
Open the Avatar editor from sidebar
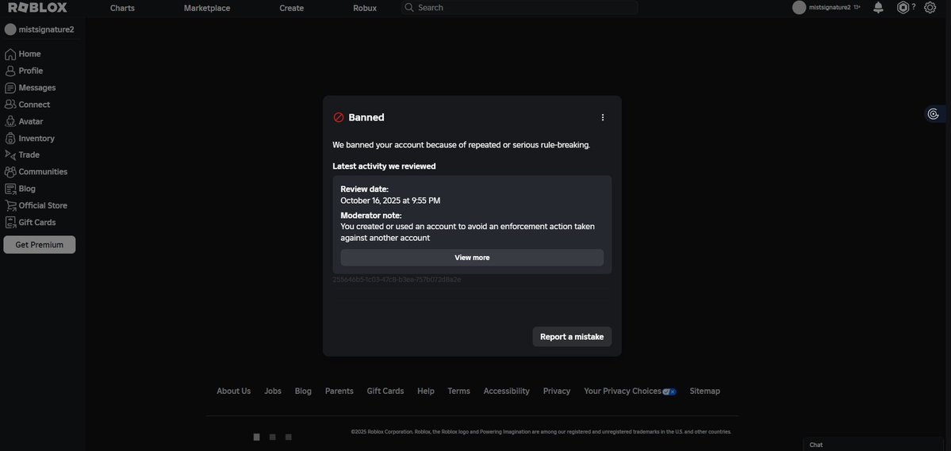[24, 122]
